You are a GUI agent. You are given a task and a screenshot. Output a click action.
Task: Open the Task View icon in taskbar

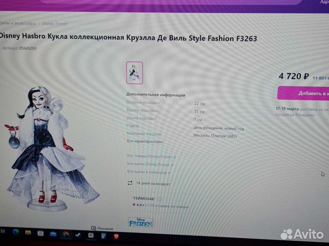[x=3, y=231]
